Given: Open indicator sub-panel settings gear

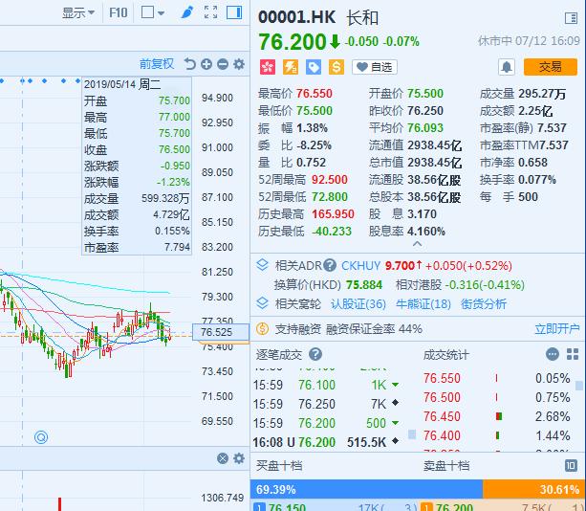Looking at the screenshot, I should 239,457.
